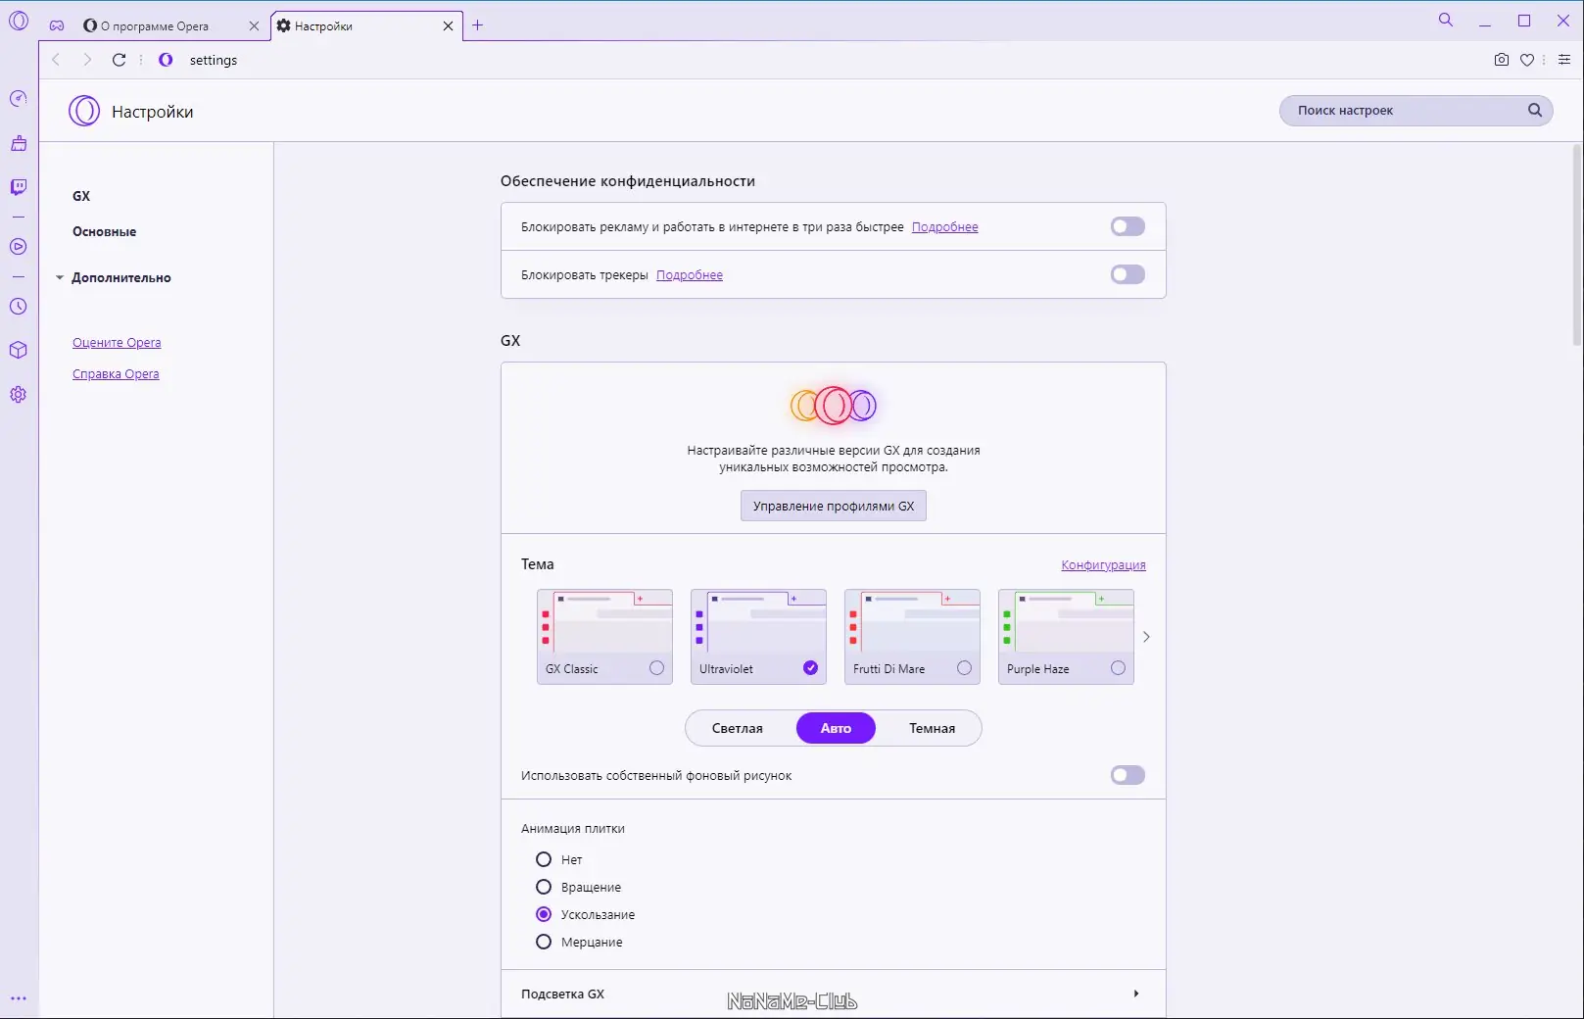Click Управление профилями GX button

click(834, 506)
